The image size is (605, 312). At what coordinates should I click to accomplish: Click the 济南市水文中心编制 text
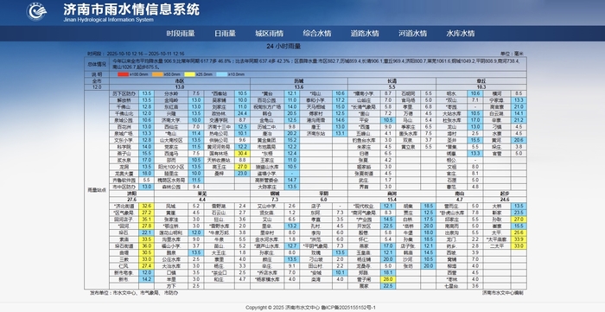coord(503,293)
